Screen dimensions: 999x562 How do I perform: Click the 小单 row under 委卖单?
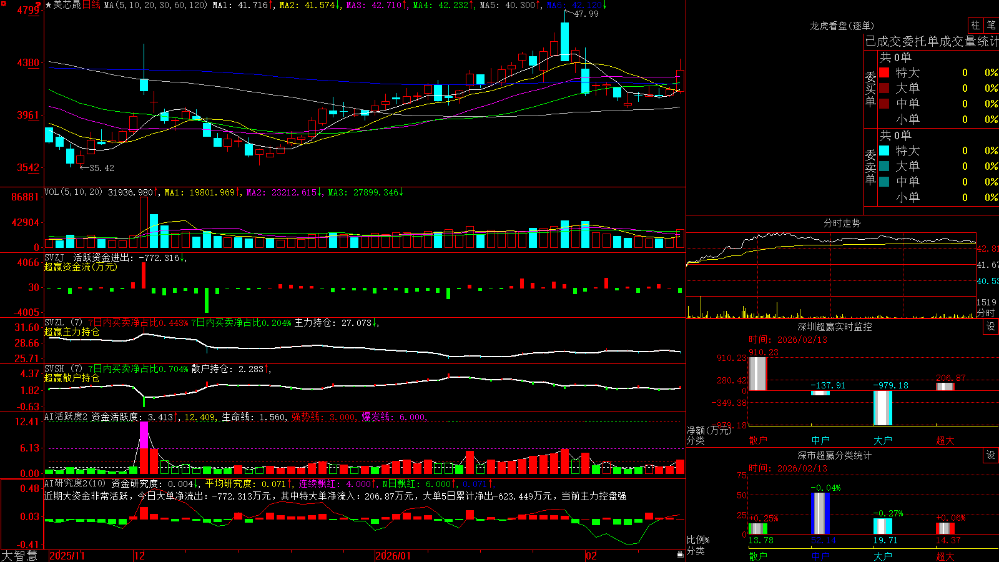pos(938,197)
